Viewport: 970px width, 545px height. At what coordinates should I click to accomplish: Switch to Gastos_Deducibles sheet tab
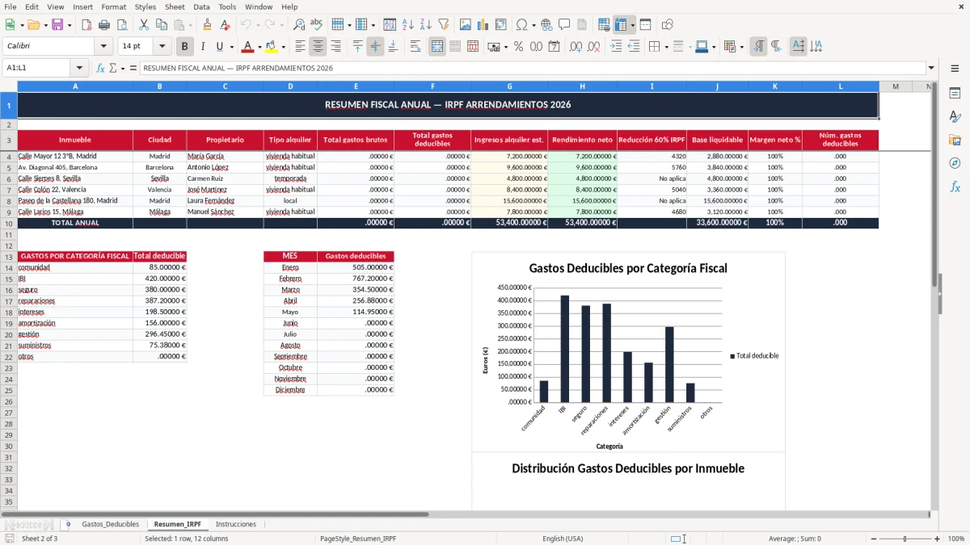point(110,524)
